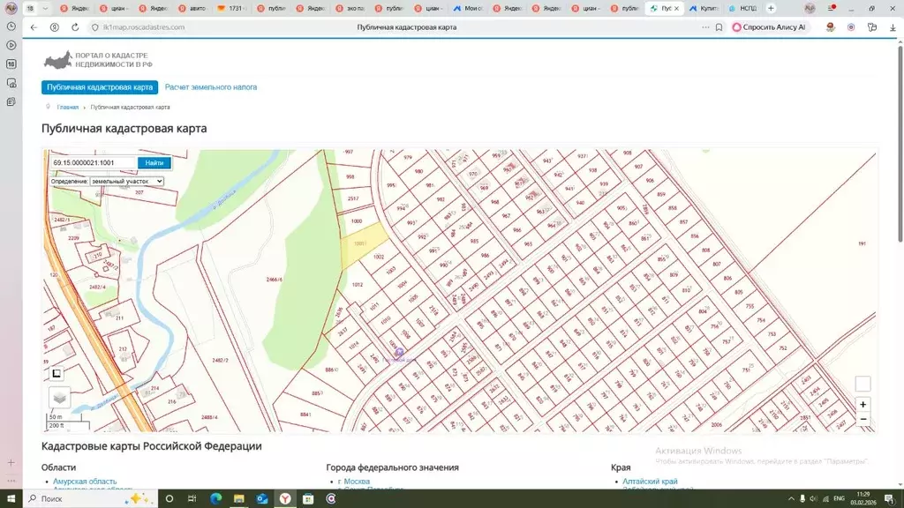Click the Спросить Алису AI button
The height and width of the screenshot is (508, 904).
769,27
